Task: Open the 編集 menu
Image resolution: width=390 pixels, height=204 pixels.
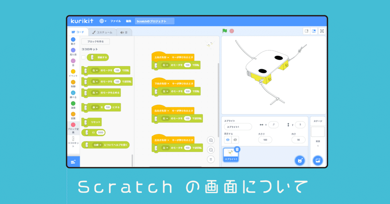Action: 129,21
